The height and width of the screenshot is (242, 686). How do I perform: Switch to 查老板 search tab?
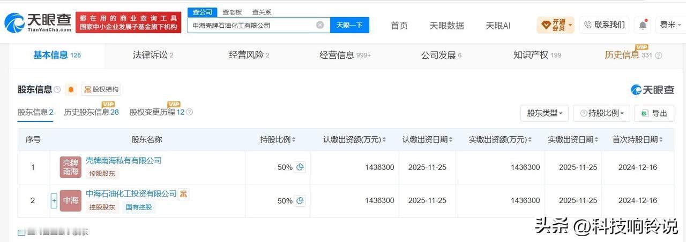232,12
